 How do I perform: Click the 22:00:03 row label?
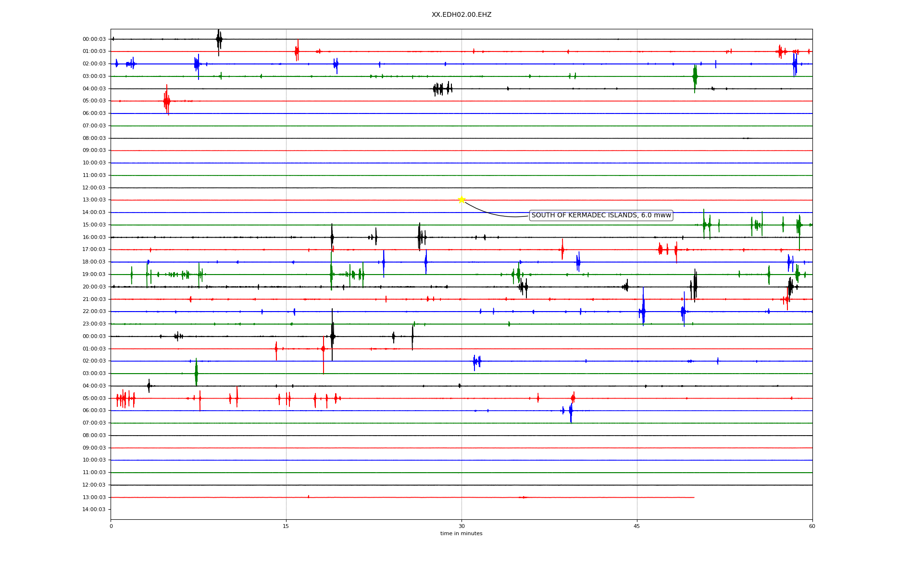[94, 312]
